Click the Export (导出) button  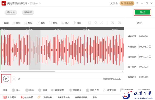142,12
